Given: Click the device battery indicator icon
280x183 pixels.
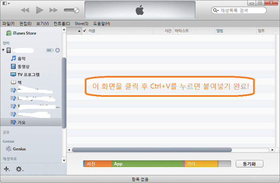Looking at the screenshot, I should tap(50, 50).
